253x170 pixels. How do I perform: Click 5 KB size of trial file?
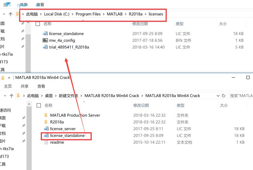pyautogui.click(x=239, y=47)
